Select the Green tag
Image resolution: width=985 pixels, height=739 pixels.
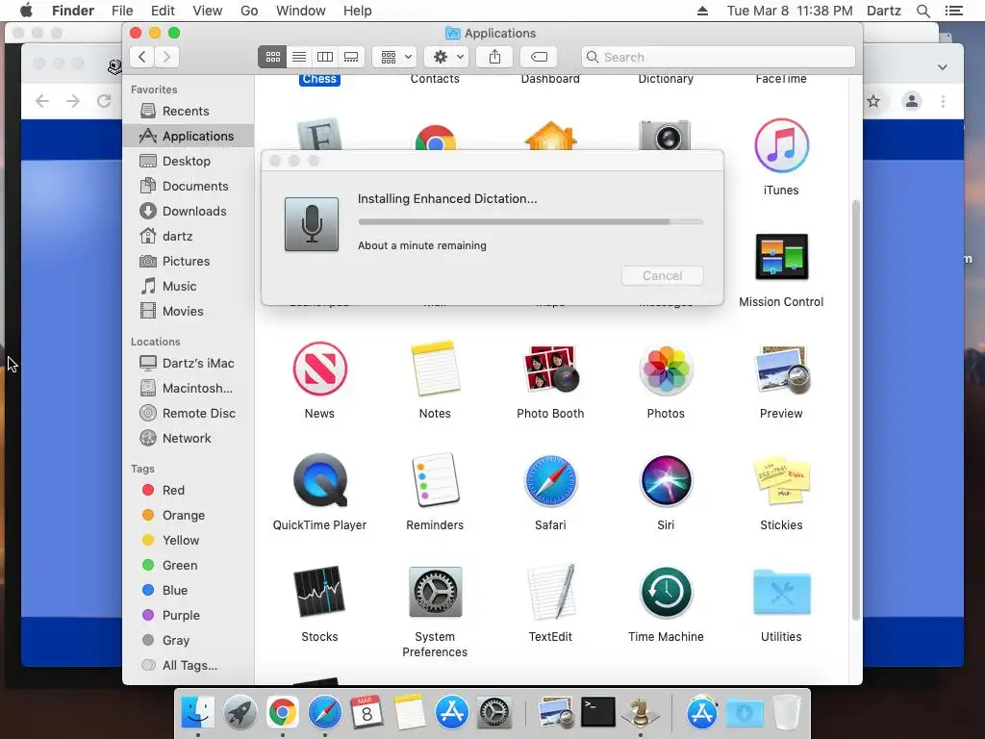click(189, 566)
